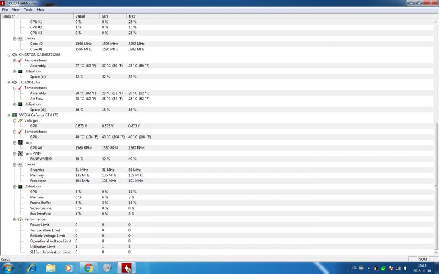The width and height of the screenshot is (439, 274).
Task: Select the SLI Synchronisation Limit row
Action: tap(217, 252)
